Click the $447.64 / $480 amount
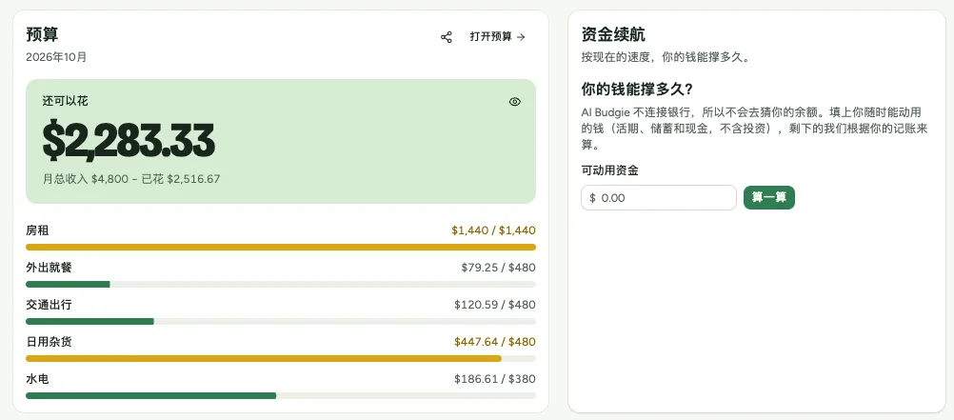The image size is (954, 420). coord(495,342)
